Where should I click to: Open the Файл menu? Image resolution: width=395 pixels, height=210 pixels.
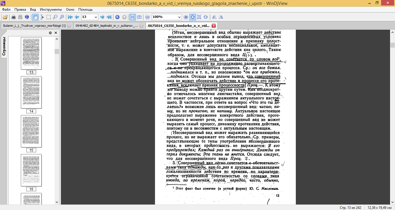pos(6,10)
